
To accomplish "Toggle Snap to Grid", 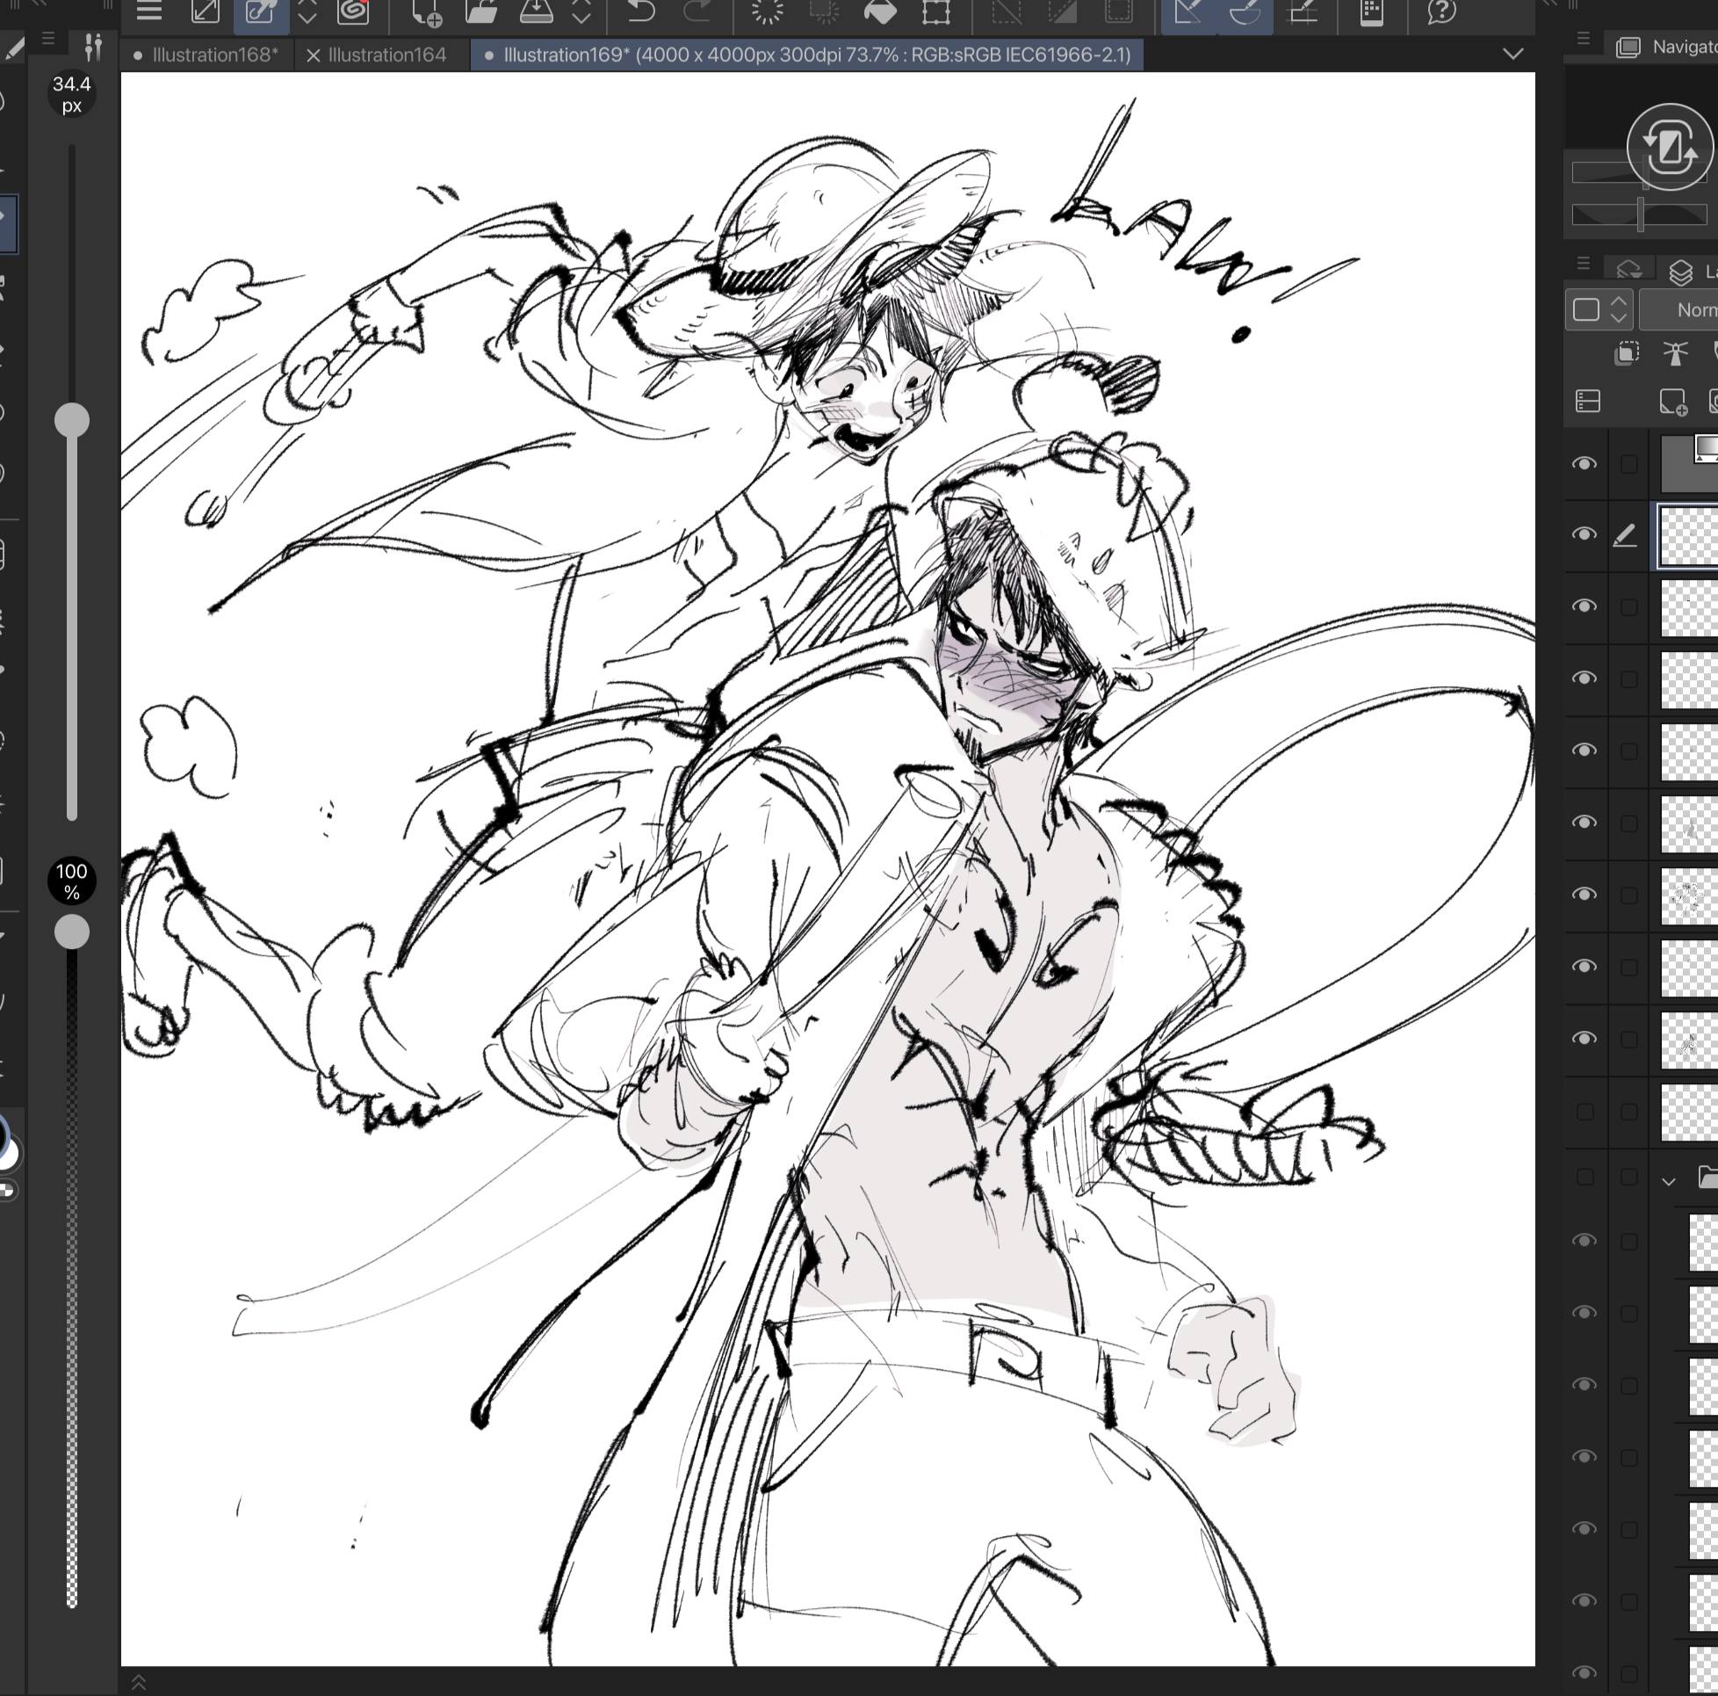I will pyautogui.click(x=1303, y=11).
